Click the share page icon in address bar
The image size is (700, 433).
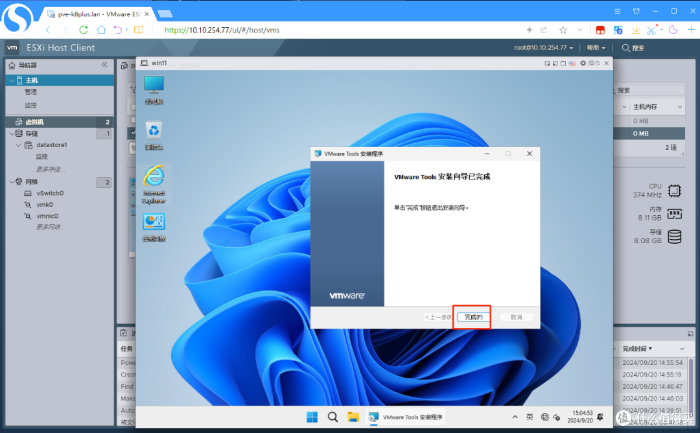[x=544, y=30]
